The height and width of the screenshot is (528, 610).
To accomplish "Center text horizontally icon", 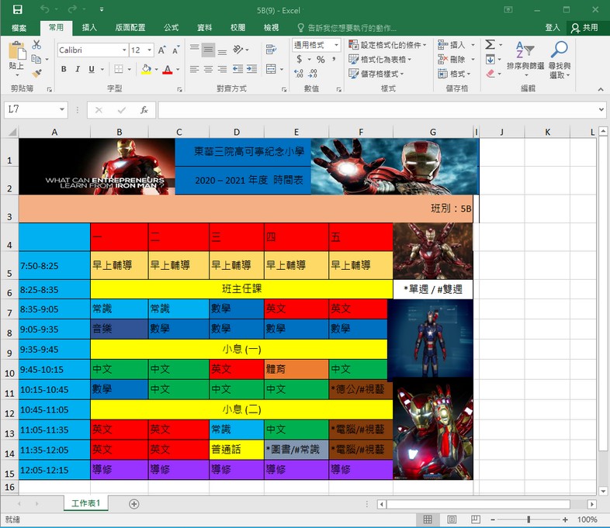I will coord(209,69).
